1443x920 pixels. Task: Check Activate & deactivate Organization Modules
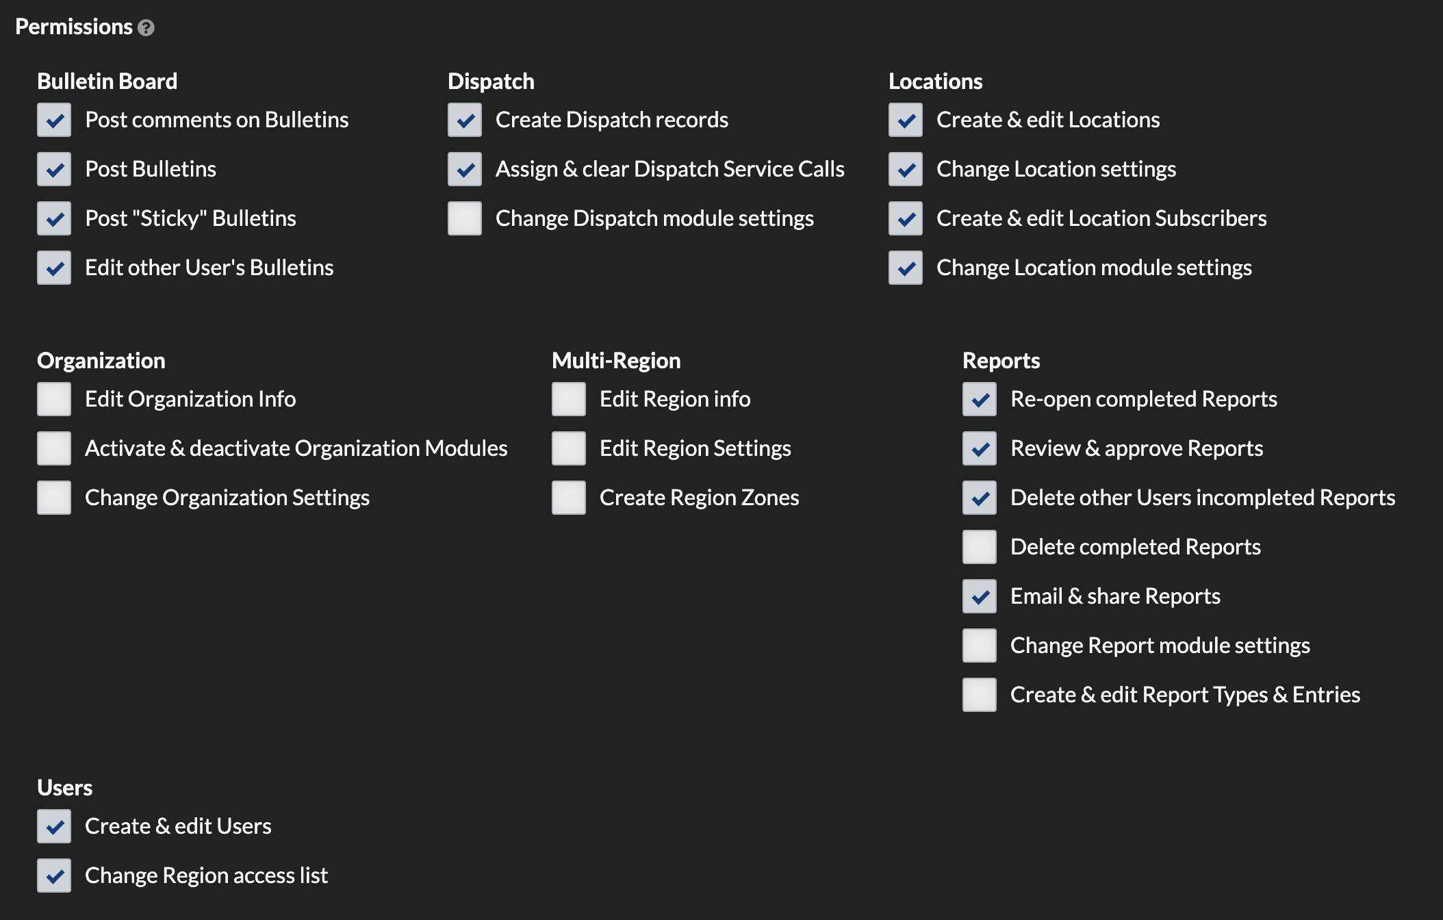tap(54, 448)
